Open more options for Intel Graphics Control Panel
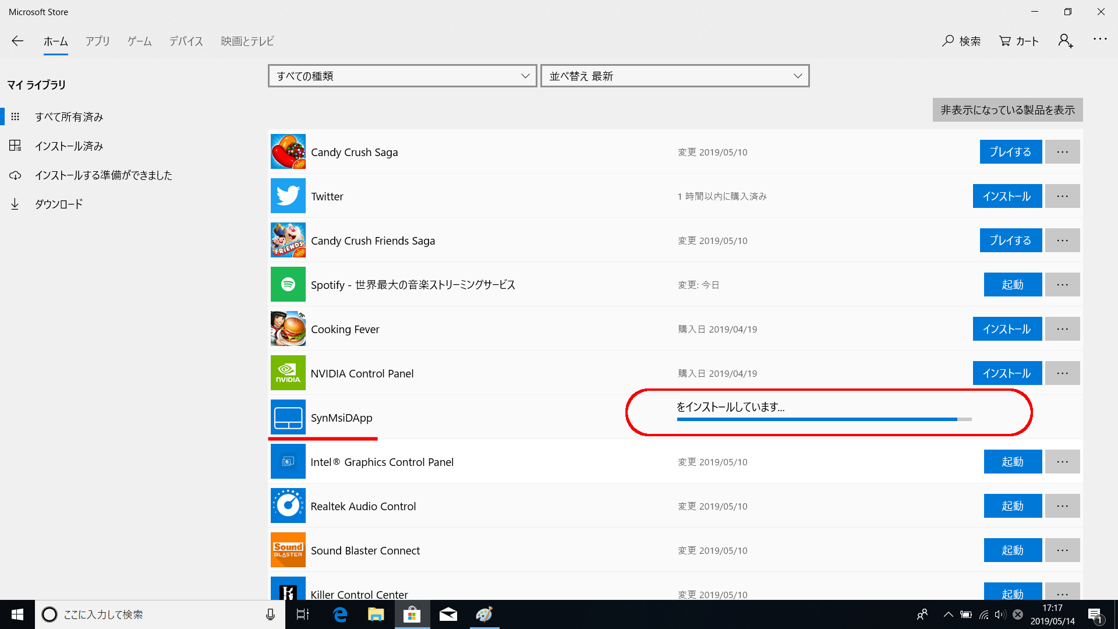The width and height of the screenshot is (1118, 629). [x=1063, y=462]
